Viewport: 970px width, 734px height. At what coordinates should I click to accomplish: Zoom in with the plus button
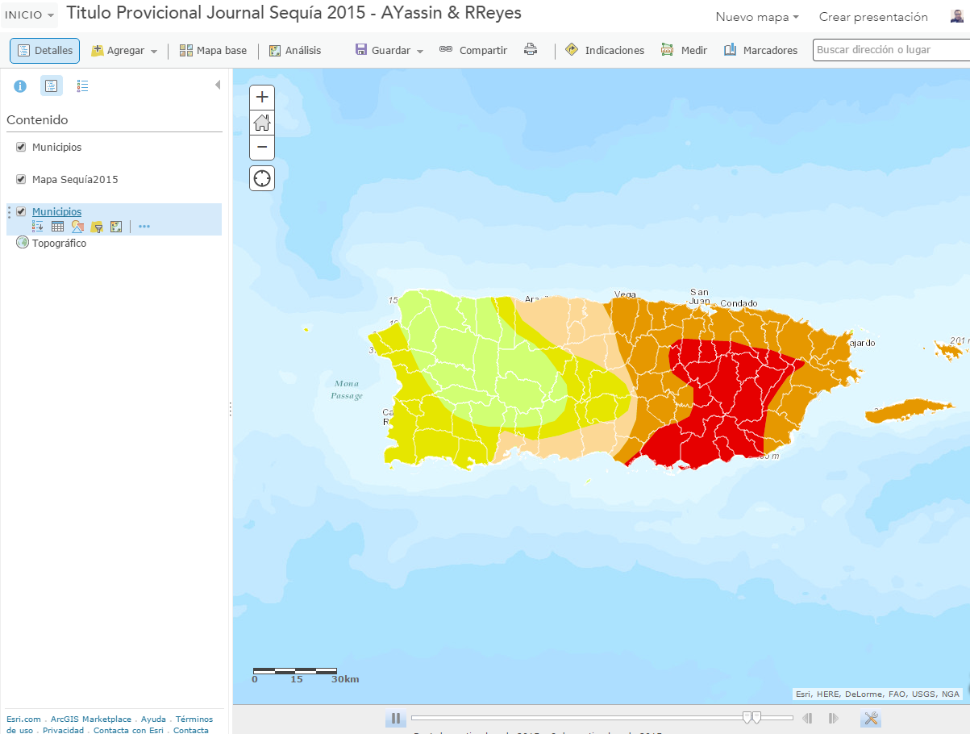coord(262,98)
